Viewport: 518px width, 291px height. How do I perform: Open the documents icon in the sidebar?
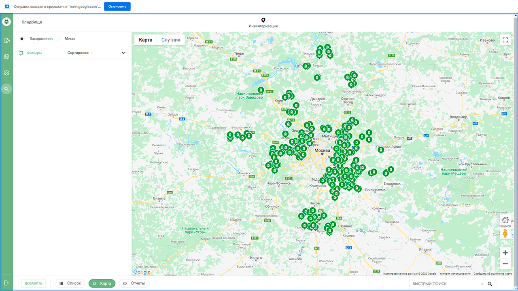tap(6, 57)
